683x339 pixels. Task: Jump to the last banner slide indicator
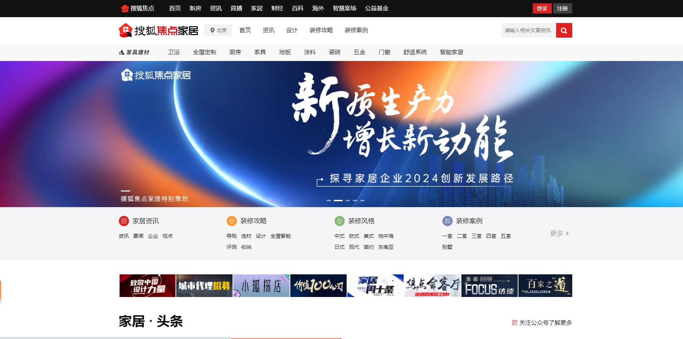(362, 201)
